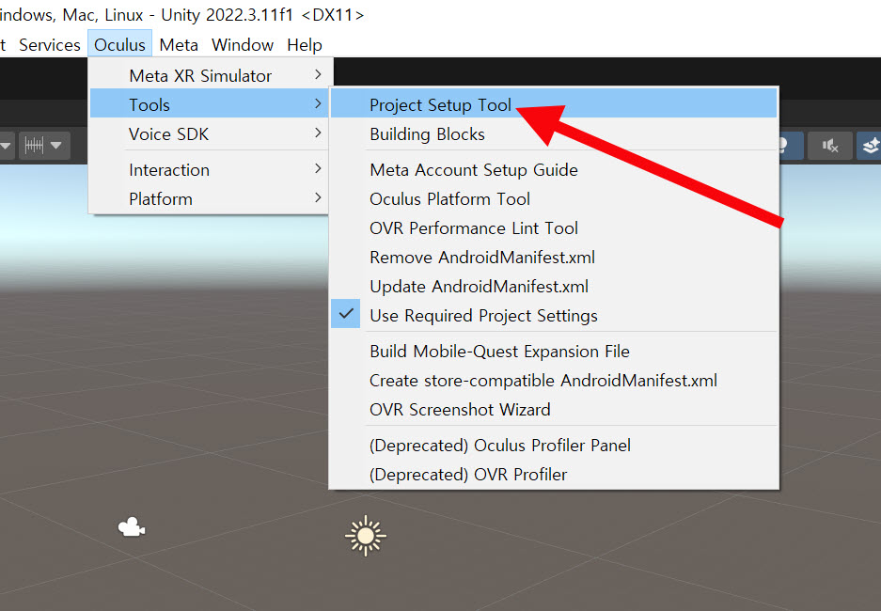Open OVR Screenshot Wizard
This screenshot has width=881, height=611.
(x=554, y=410)
